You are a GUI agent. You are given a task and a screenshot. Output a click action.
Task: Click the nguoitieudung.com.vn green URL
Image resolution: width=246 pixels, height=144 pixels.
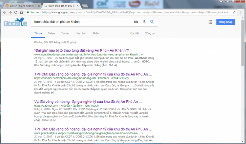point(87,54)
